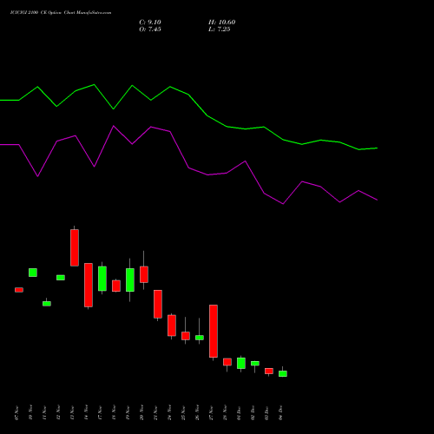434x434 pixels.
Task: Click the '20 Nov' date label
Action: [141, 413]
